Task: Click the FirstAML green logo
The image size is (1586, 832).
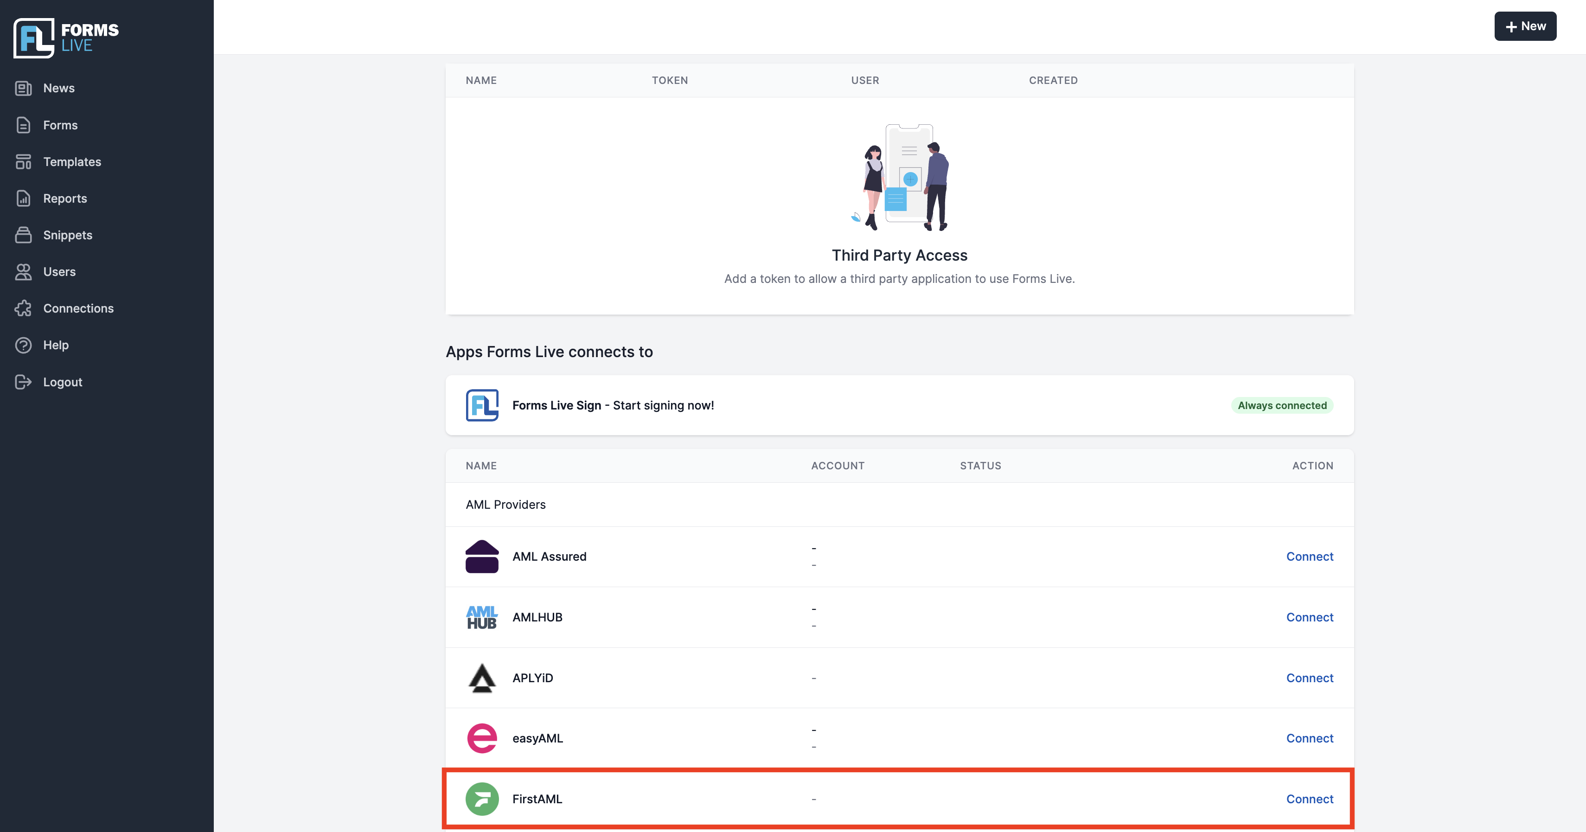Action: tap(482, 799)
